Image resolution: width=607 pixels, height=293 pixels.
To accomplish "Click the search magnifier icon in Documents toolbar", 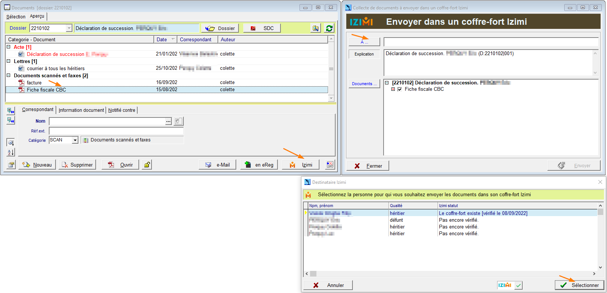I will click(x=316, y=28).
